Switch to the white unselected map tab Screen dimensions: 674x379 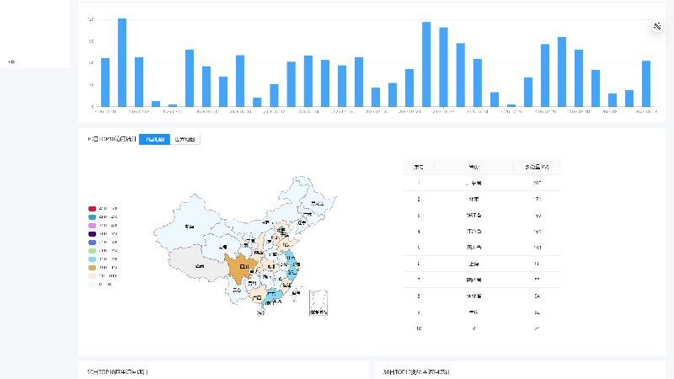[x=185, y=139]
